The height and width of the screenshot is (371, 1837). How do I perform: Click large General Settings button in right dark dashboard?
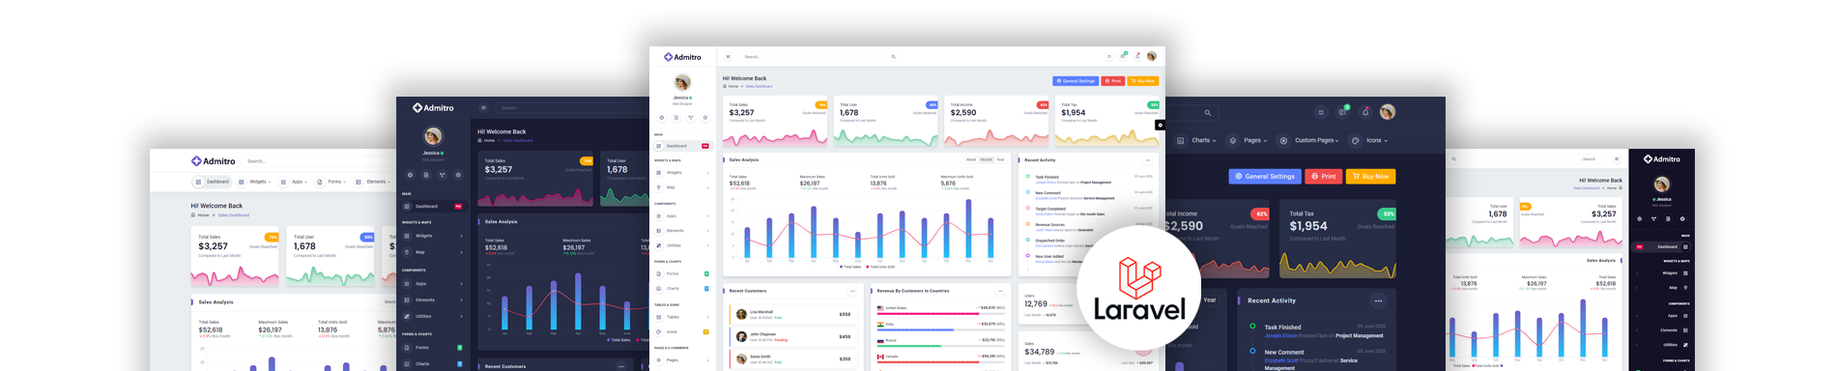[x=1264, y=177]
